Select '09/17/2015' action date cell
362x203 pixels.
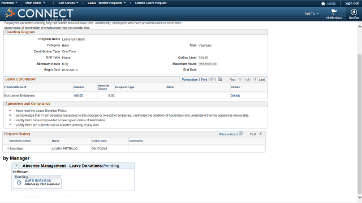click(x=100, y=149)
